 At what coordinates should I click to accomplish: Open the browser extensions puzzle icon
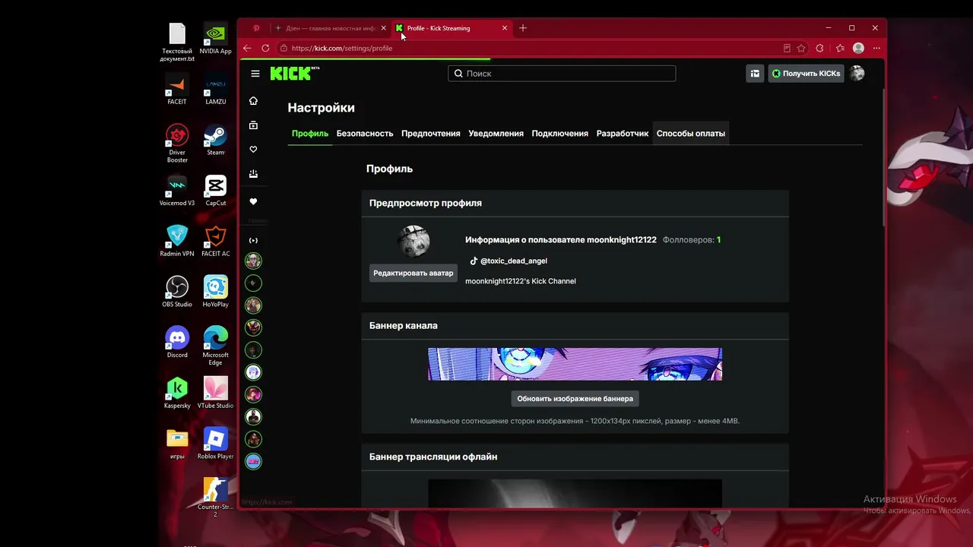tap(819, 48)
